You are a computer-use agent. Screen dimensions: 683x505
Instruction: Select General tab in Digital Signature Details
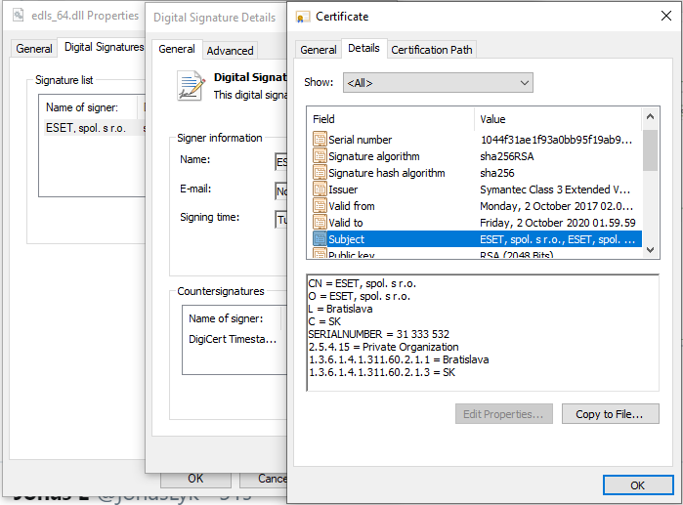click(x=177, y=49)
